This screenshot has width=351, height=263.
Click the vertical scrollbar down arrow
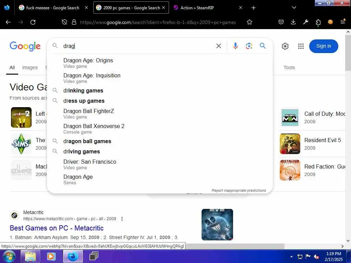click(x=348, y=241)
